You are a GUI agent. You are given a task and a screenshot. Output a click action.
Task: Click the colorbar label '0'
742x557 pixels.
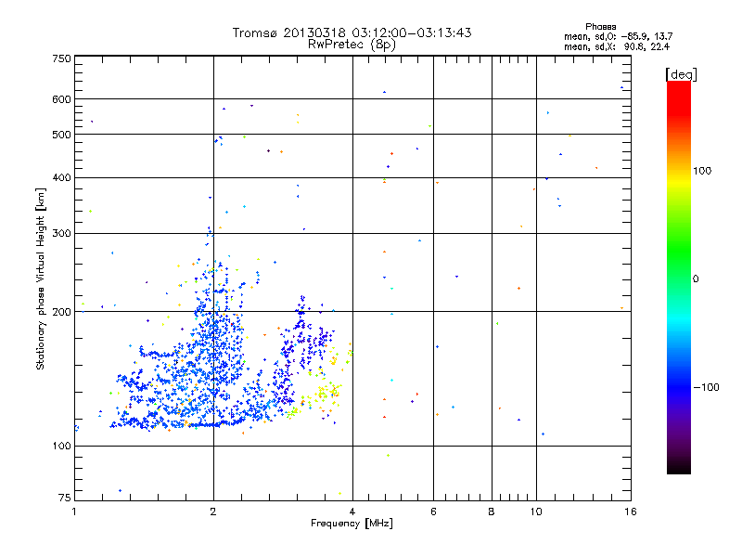click(x=696, y=279)
